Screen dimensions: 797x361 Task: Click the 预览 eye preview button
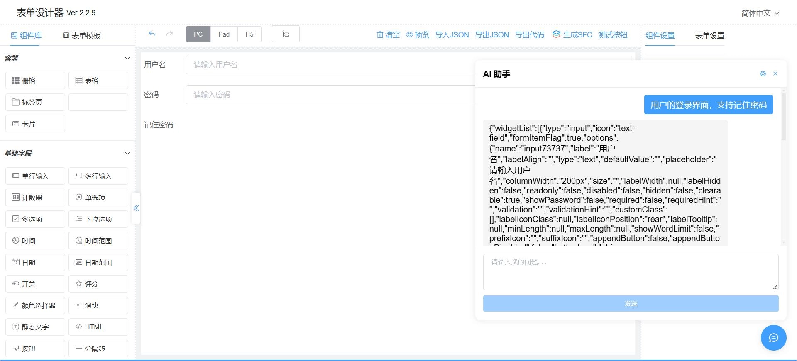[x=418, y=35]
